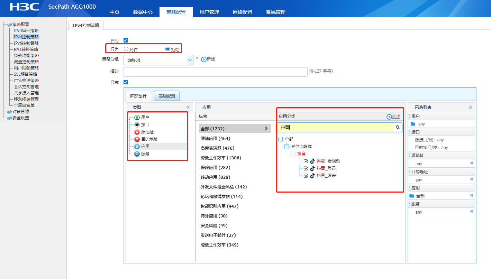Click the 服务 type icon
491x279 pixels.
tap(137, 154)
